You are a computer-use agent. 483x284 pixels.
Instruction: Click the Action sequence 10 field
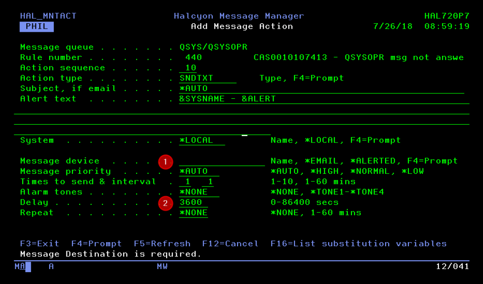point(188,68)
